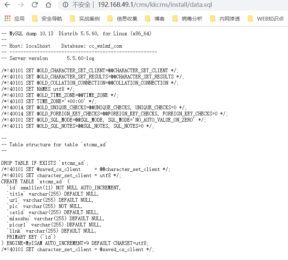Click the final 'character_set_client = @saved_cs_client' line
This screenshot has height=260, width=288.
point(78,249)
